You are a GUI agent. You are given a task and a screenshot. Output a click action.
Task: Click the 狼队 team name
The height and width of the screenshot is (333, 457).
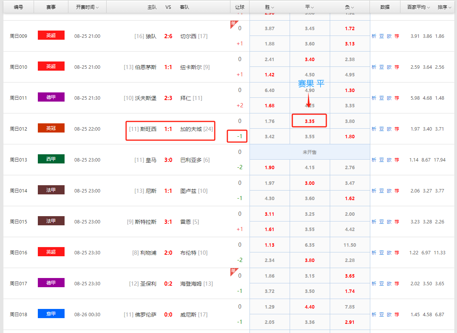[x=151, y=36]
